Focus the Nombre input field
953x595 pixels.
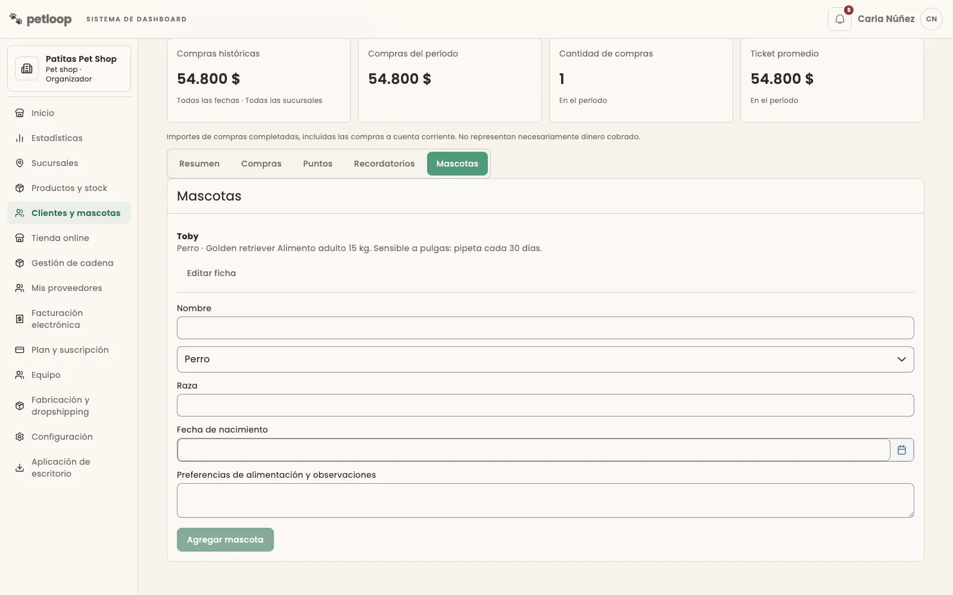[546, 328]
